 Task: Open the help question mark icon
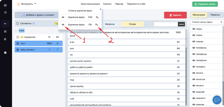pos(5,53)
